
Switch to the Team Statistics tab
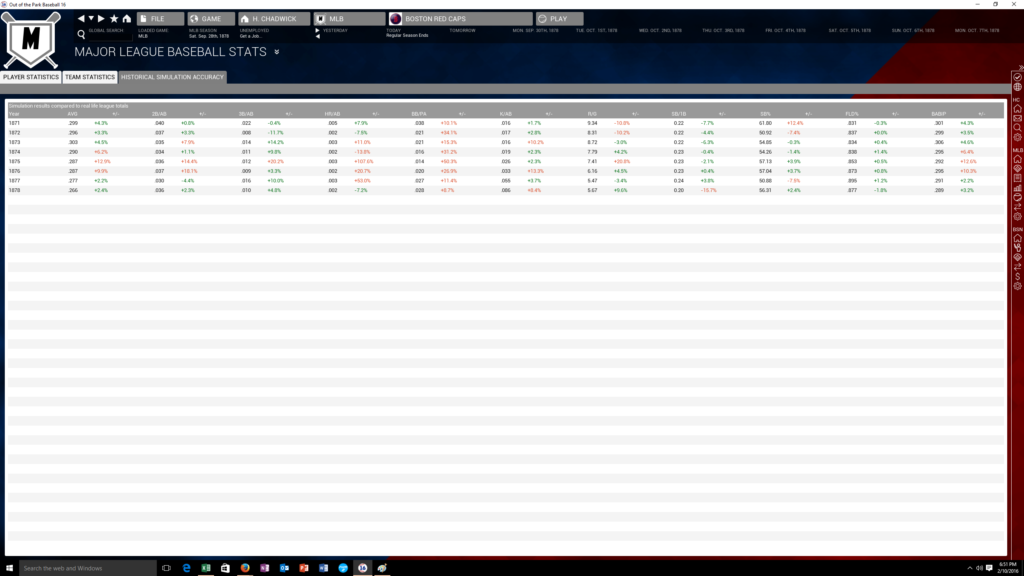90,77
